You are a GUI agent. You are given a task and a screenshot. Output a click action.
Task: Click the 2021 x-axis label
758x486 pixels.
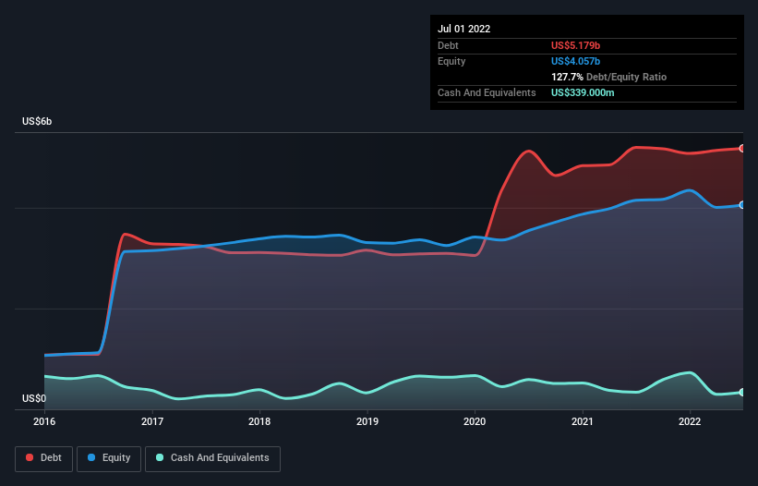tap(583, 421)
